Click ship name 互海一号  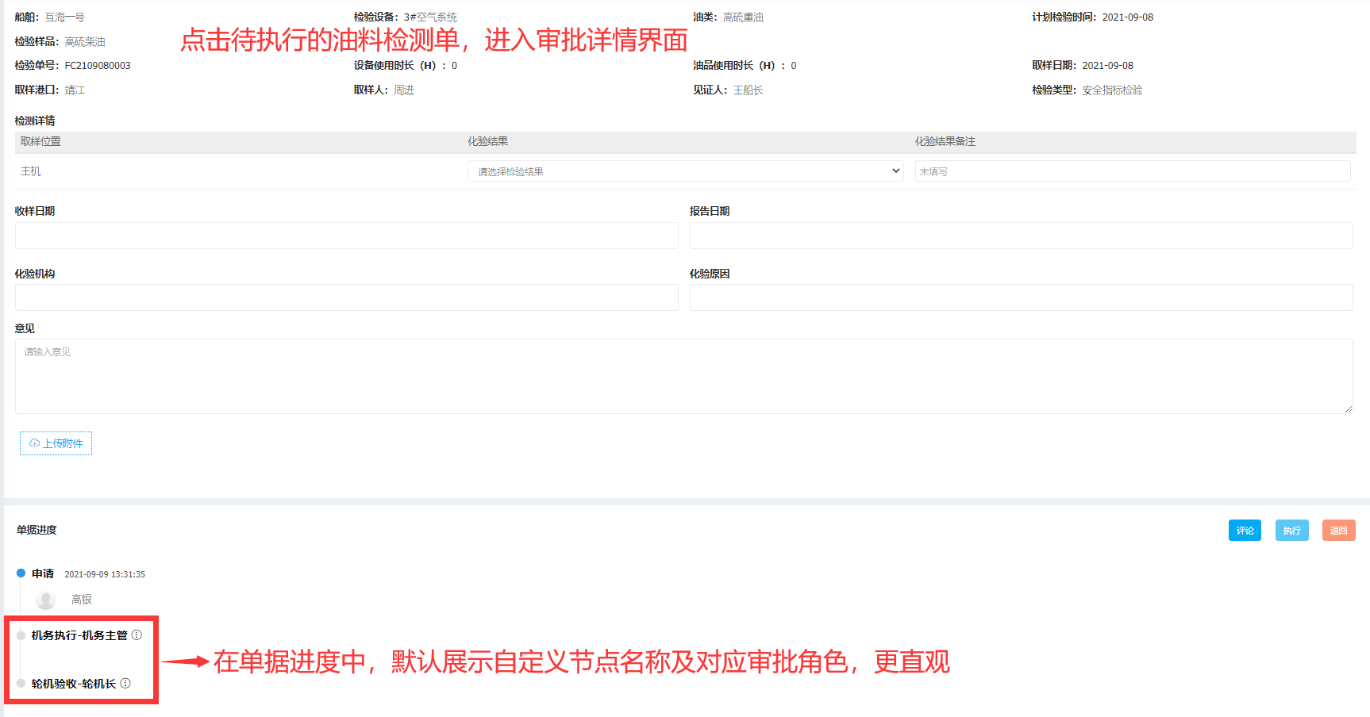65,17
